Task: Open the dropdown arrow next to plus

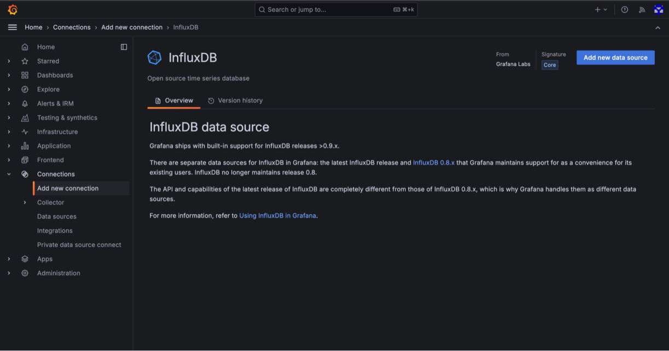Action: (605, 10)
